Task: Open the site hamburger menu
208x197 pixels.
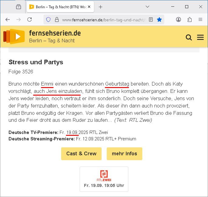Action: [x=200, y=37]
